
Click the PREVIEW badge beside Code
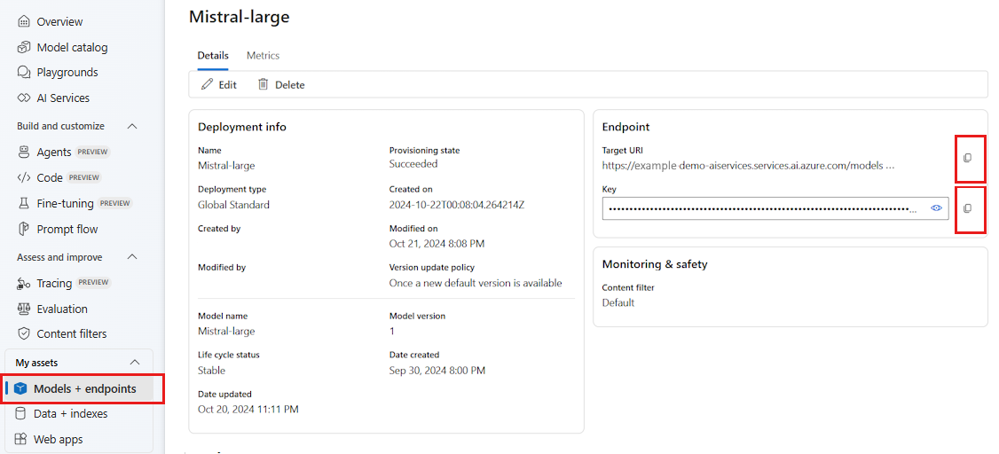[84, 177]
